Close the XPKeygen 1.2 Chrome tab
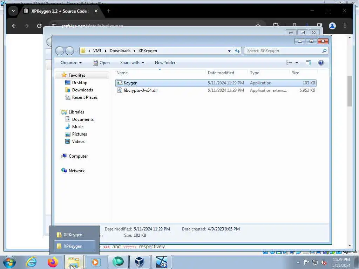Screen dimensions: 359x269 [96, 11]
